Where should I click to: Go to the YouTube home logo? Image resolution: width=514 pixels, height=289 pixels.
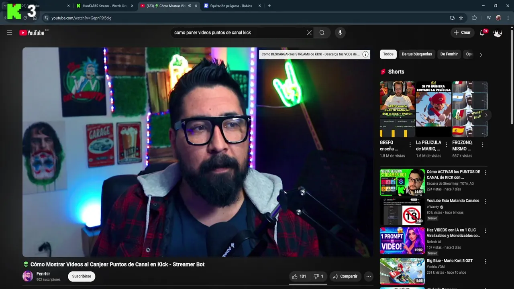(31, 33)
